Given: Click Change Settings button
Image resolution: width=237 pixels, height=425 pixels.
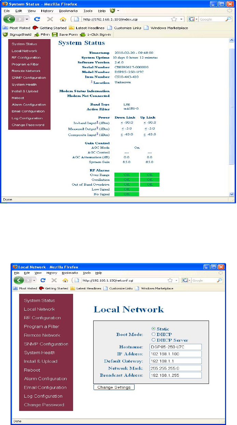Looking at the screenshot, I should pos(114,387).
